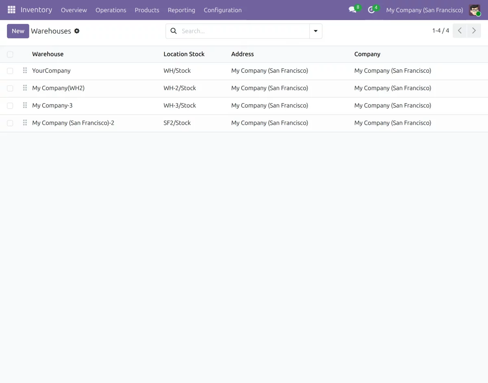Tick the My Company-3 row checkbox
488x383 pixels.
click(x=10, y=106)
